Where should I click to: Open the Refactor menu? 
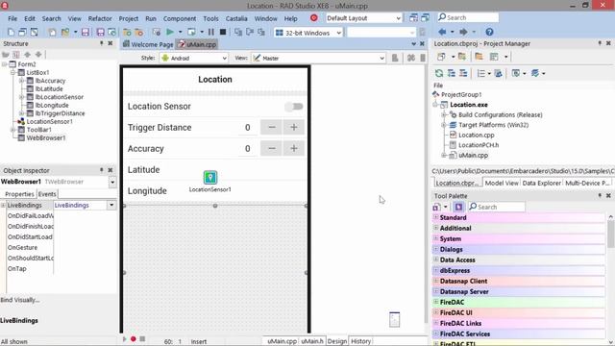(100, 18)
